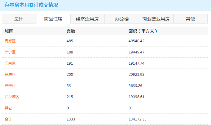Select the 19449.47 area value

[136, 52]
